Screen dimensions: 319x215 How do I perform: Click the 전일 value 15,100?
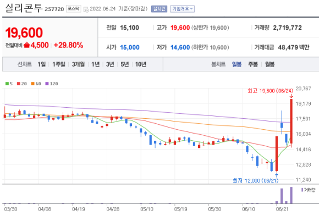129,27
